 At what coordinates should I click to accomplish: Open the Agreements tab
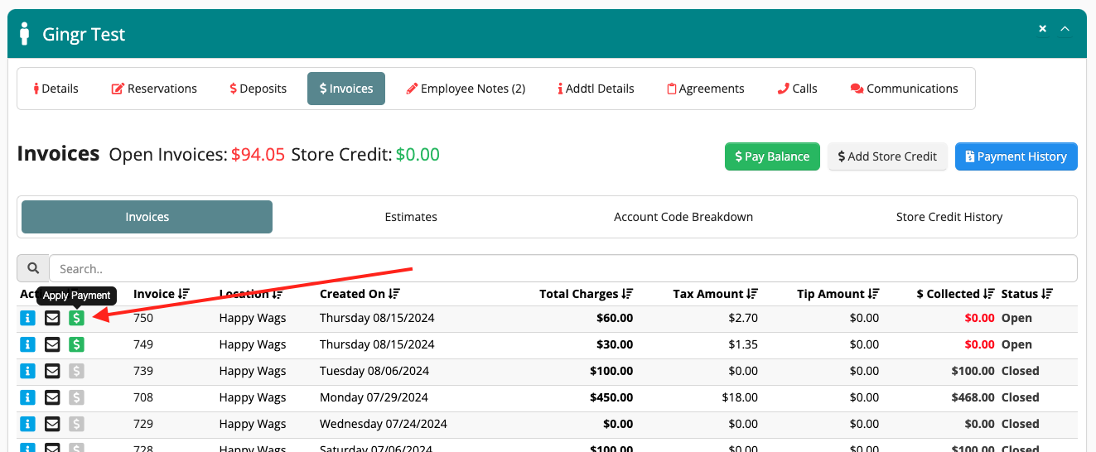click(706, 89)
